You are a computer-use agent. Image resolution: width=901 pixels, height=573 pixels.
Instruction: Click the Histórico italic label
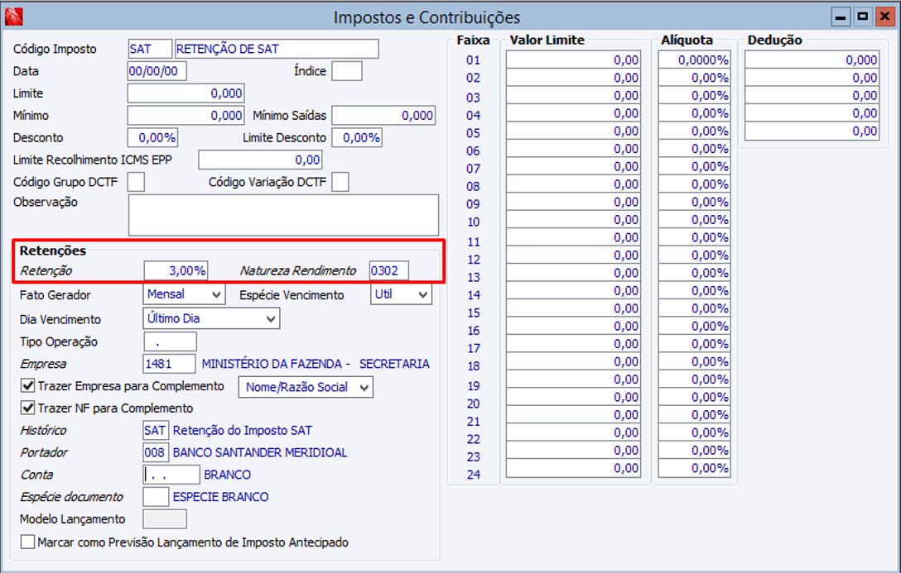43,431
